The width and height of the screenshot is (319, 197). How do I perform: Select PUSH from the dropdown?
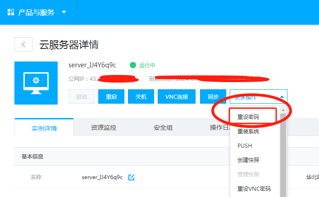coord(245,146)
